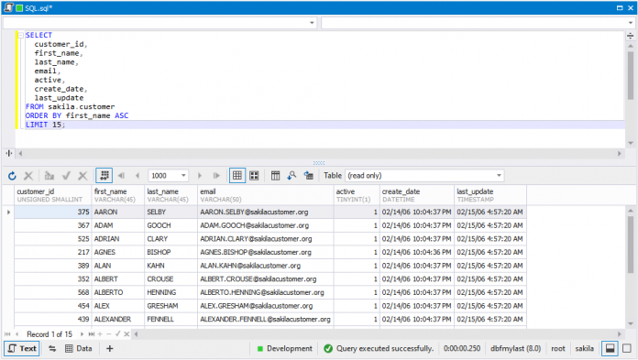
Task: Click the root user in the status bar
Action: pos(558,349)
